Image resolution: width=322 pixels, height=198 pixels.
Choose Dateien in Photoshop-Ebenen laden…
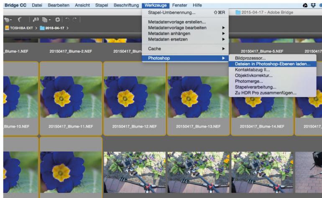coord(273,64)
